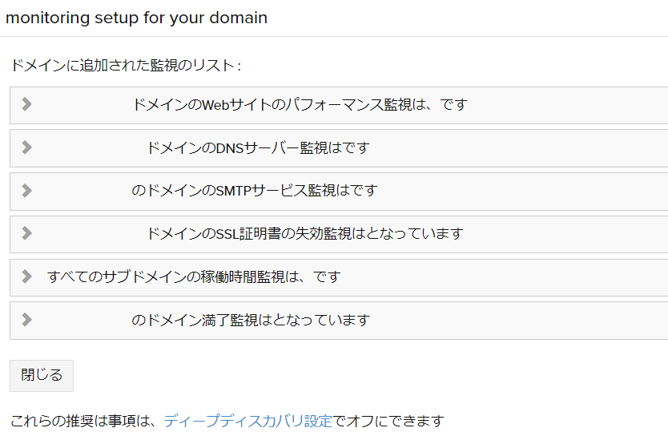Click the ドメインに追加された監視のリスト heading
Image resolution: width=668 pixels, height=444 pixels.
click(126, 66)
